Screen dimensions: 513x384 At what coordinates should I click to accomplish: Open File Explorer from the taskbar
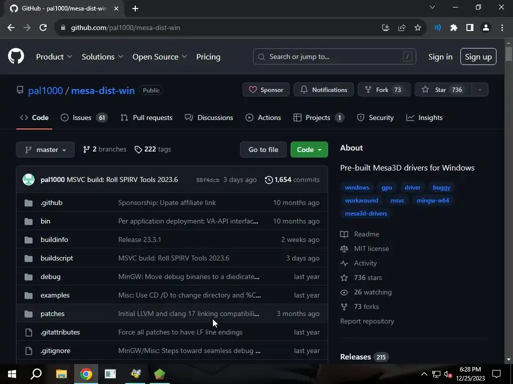(x=61, y=374)
